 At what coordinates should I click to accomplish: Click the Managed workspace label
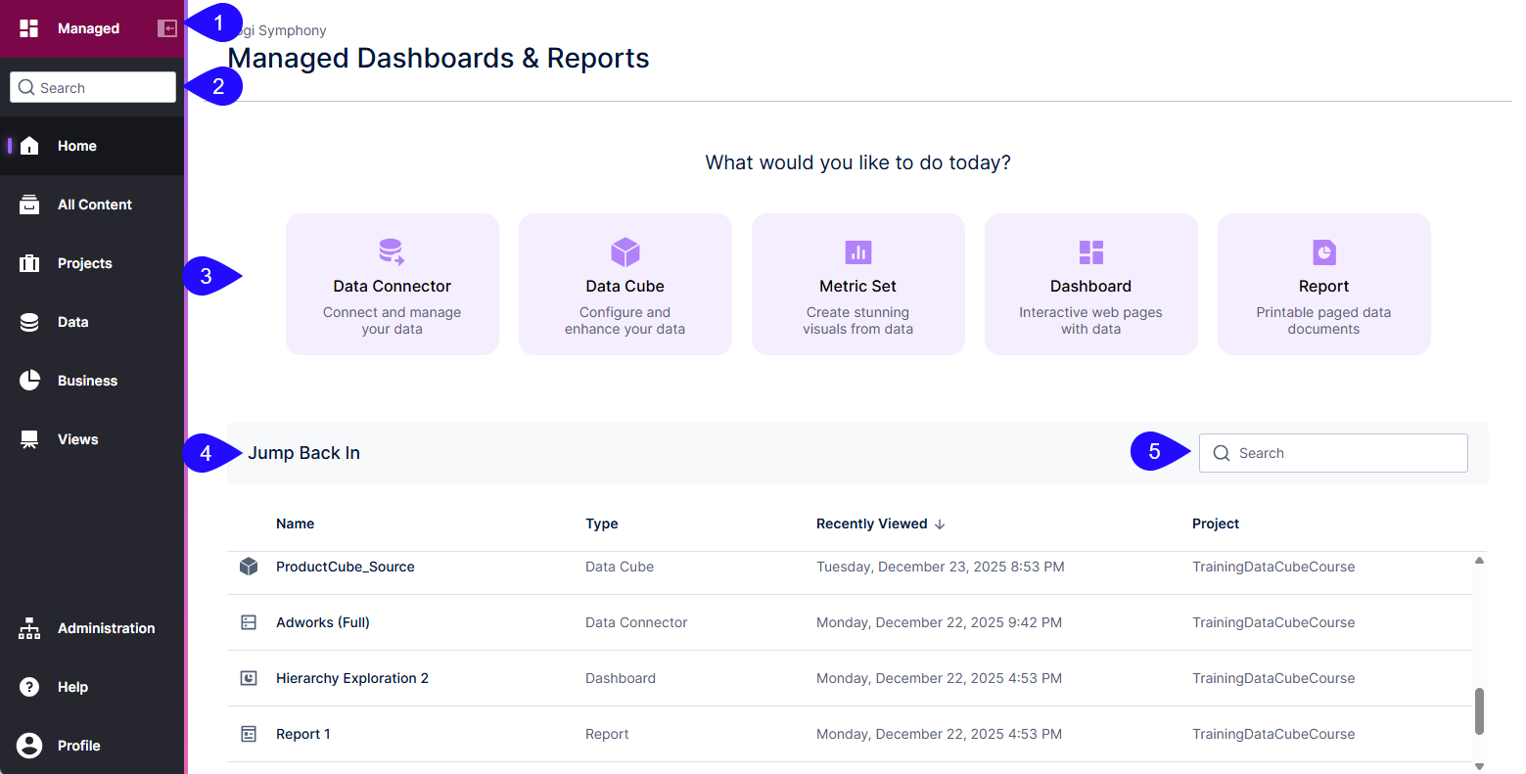[90, 27]
